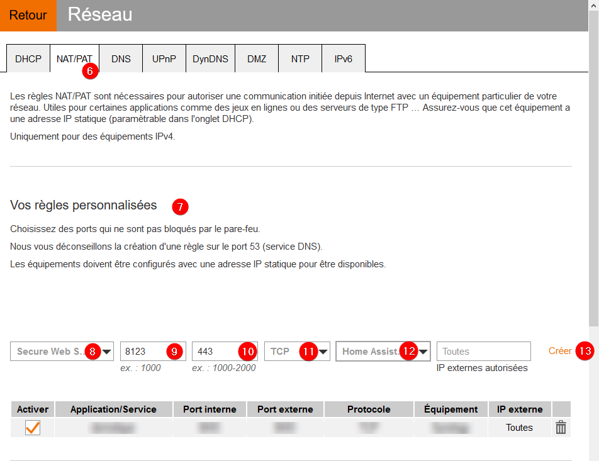Open the TCP protocol dropdown
The image size is (599, 461).
coord(297,352)
